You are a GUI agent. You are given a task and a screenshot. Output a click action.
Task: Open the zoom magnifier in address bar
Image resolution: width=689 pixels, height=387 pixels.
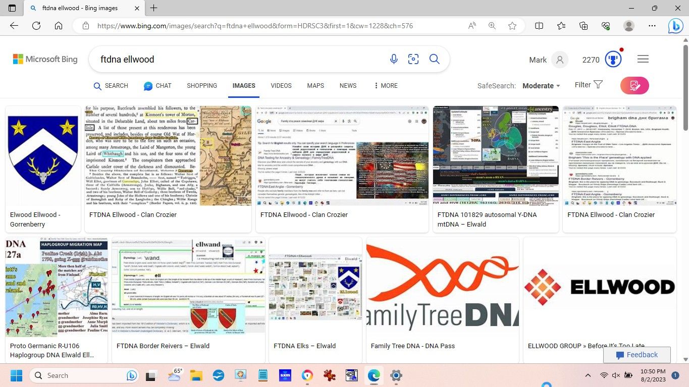(492, 26)
